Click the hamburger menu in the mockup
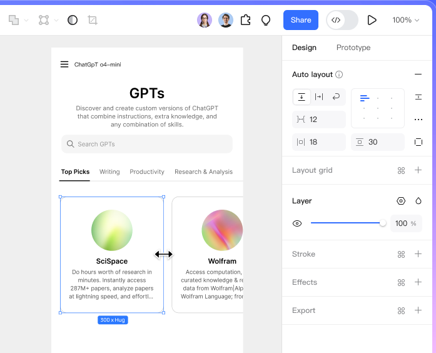Image resolution: width=436 pixels, height=353 pixels. [64, 64]
